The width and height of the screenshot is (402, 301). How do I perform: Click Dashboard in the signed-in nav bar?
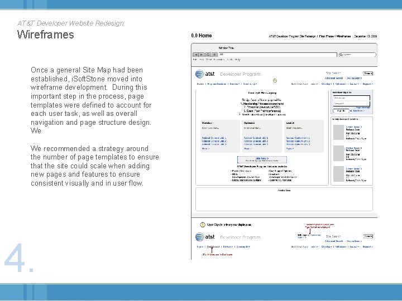(x=213, y=247)
